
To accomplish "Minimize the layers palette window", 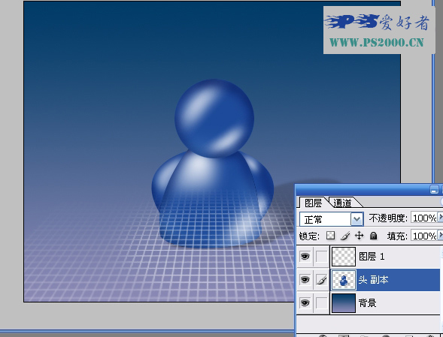I will [x=434, y=189].
